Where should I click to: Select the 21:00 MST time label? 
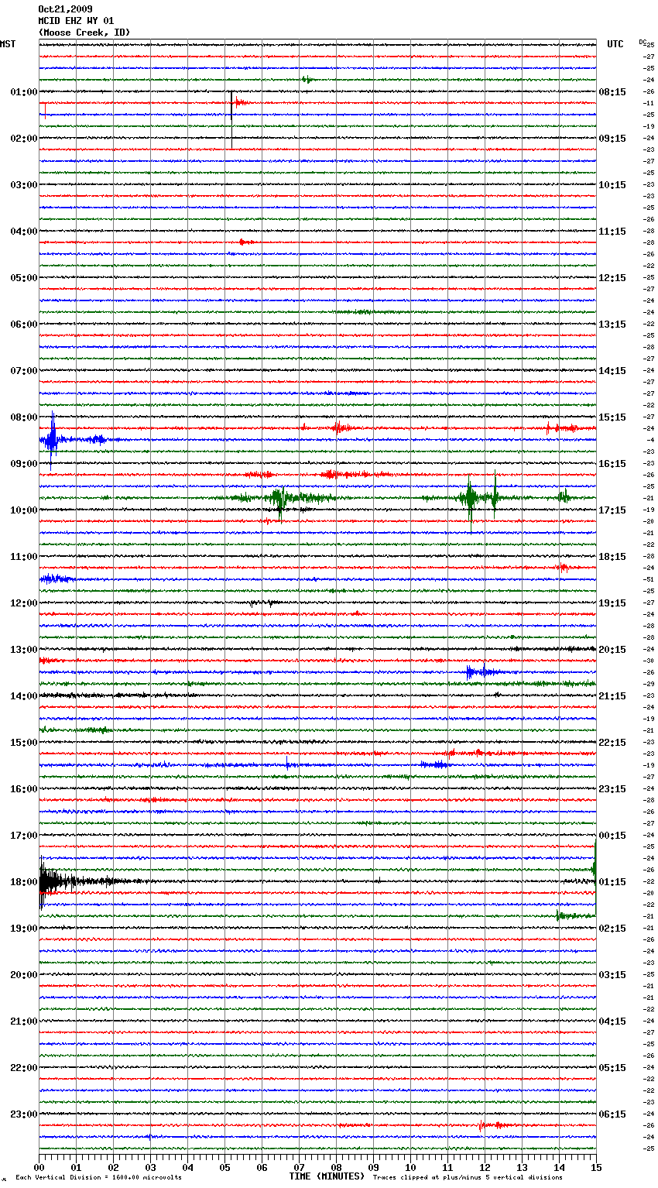24,1021
